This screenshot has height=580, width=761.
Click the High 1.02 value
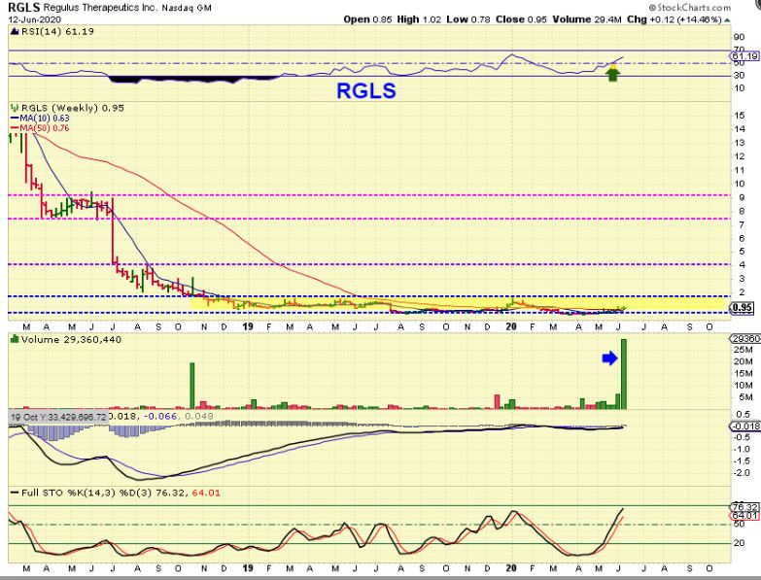pos(419,19)
